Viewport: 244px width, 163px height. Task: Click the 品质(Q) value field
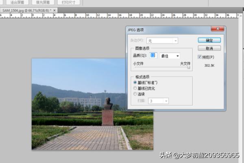tap(153, 56)
